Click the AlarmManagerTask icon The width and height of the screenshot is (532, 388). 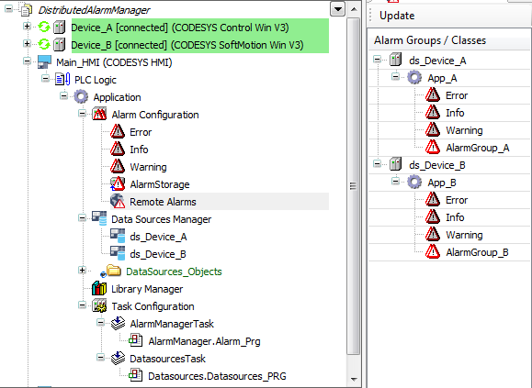point(118,323)
